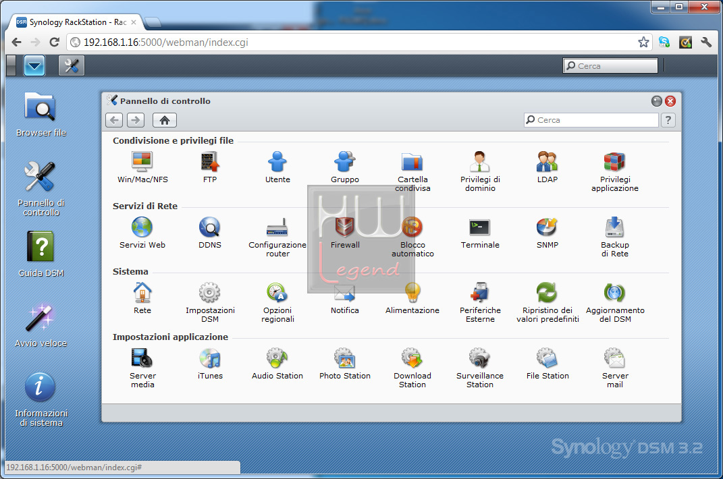Open Server media settings
This screenshot has height=479, width=723.
[142, 368]
